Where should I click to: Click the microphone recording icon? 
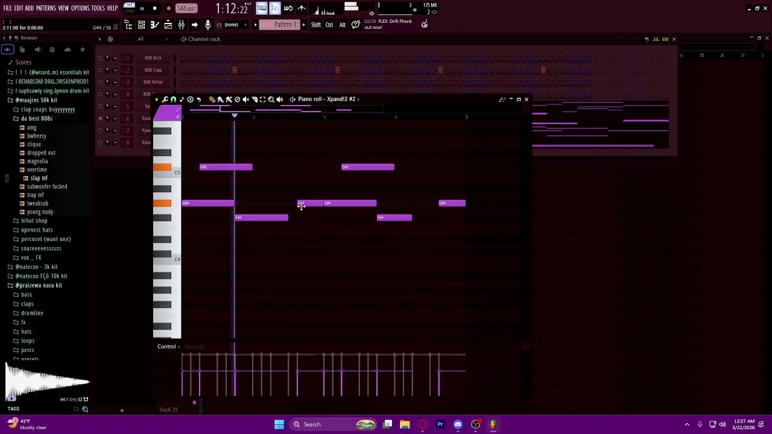[207, 25]
